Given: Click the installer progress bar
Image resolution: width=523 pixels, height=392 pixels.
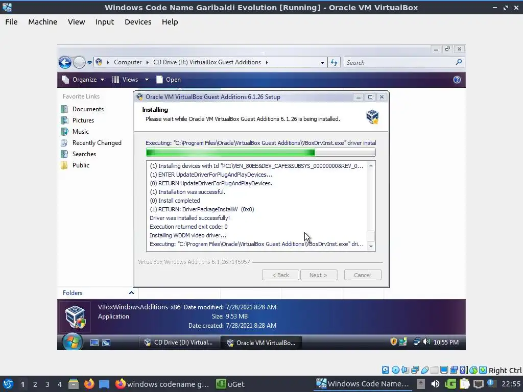Looking at the screenshot, I should click(261, 152).
